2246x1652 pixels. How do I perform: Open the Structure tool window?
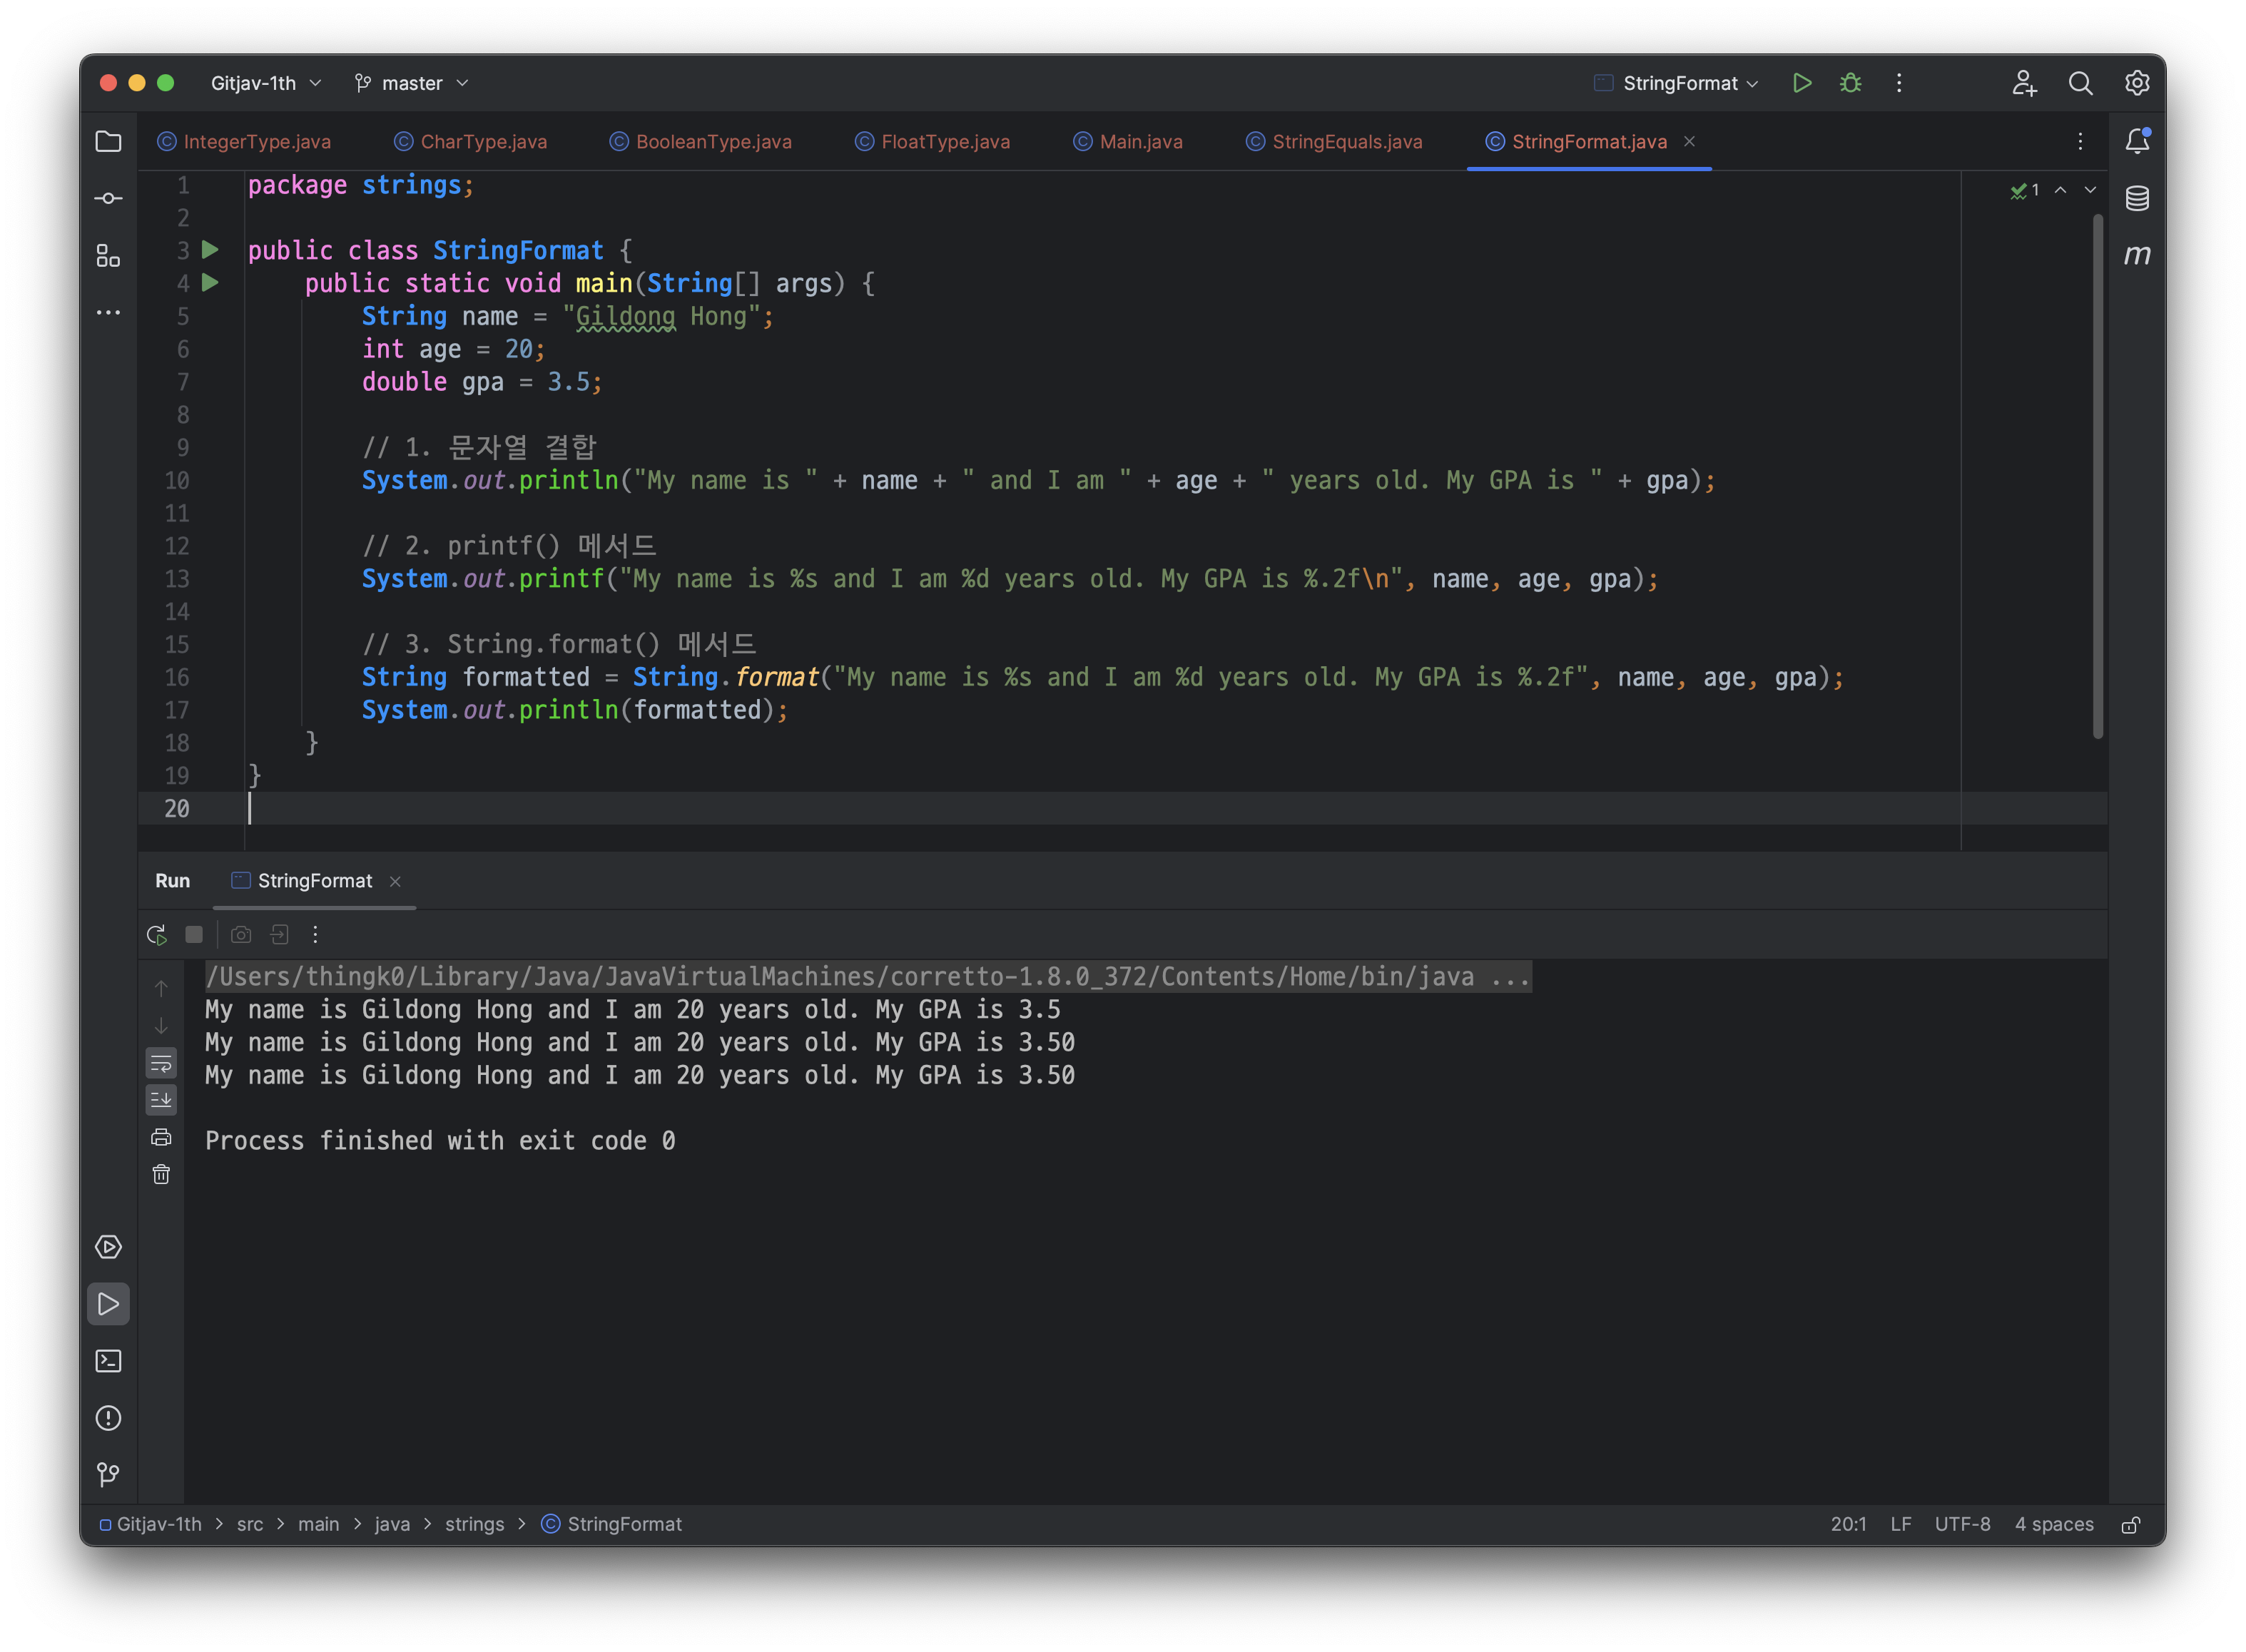click(108, 256)
